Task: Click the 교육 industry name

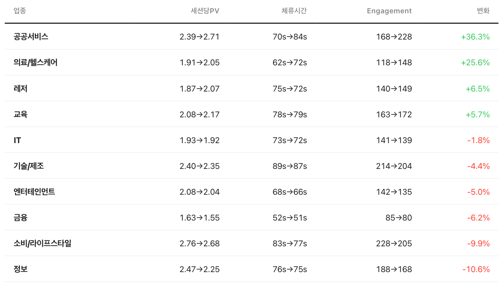Action: 21,114
